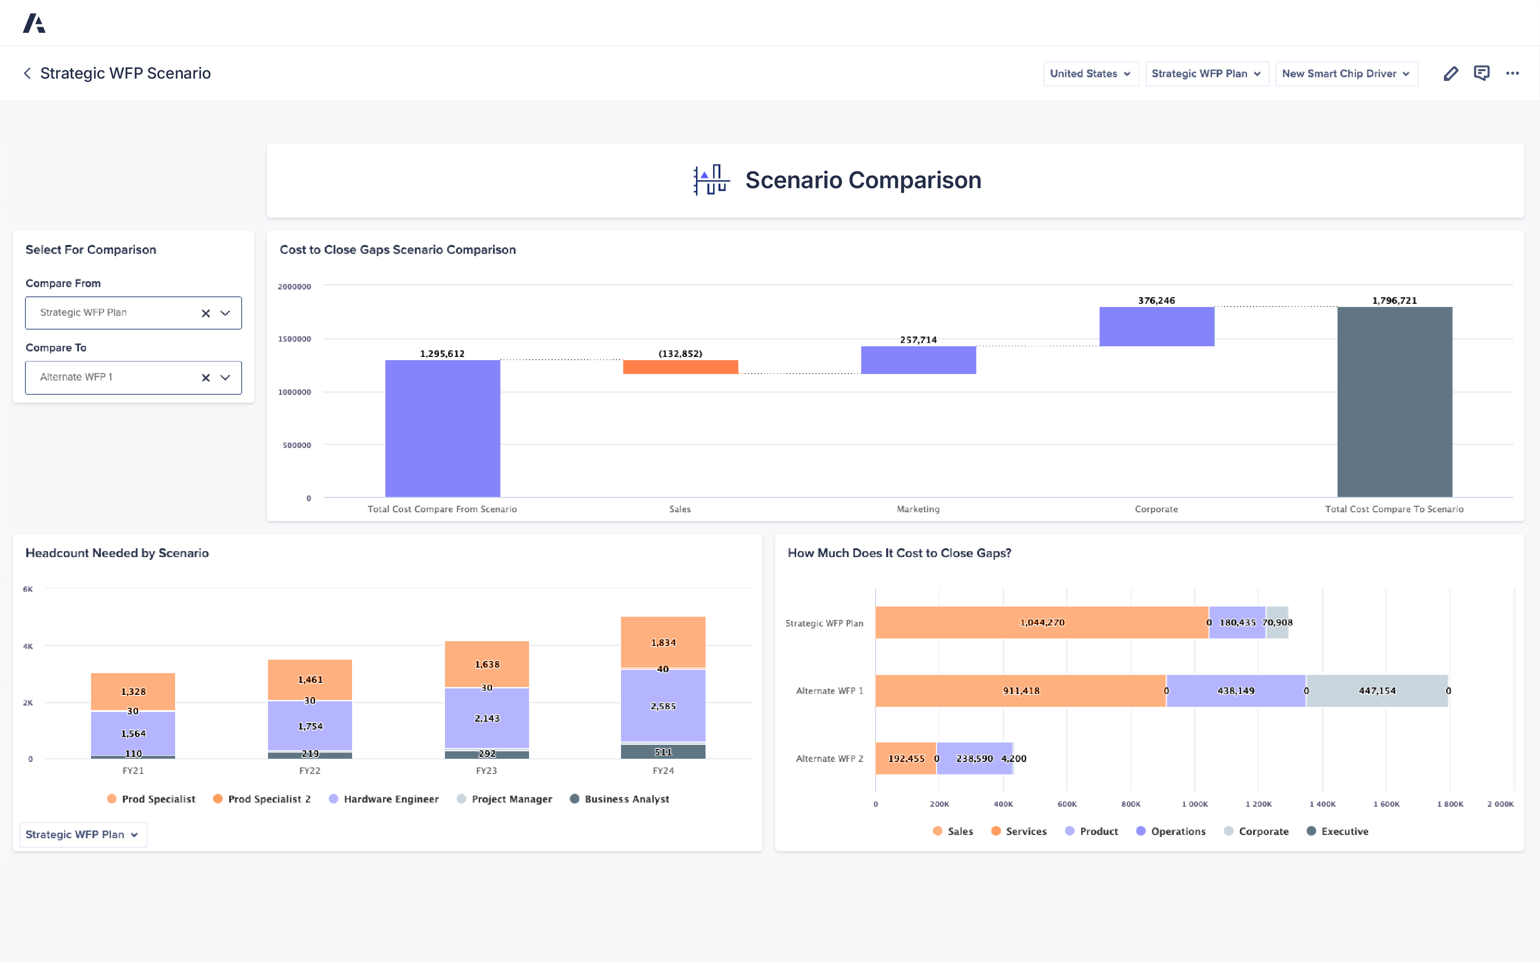Open the New Smart Chip Driver dropdown
1540x963 pixels.
coord(1346,74)
